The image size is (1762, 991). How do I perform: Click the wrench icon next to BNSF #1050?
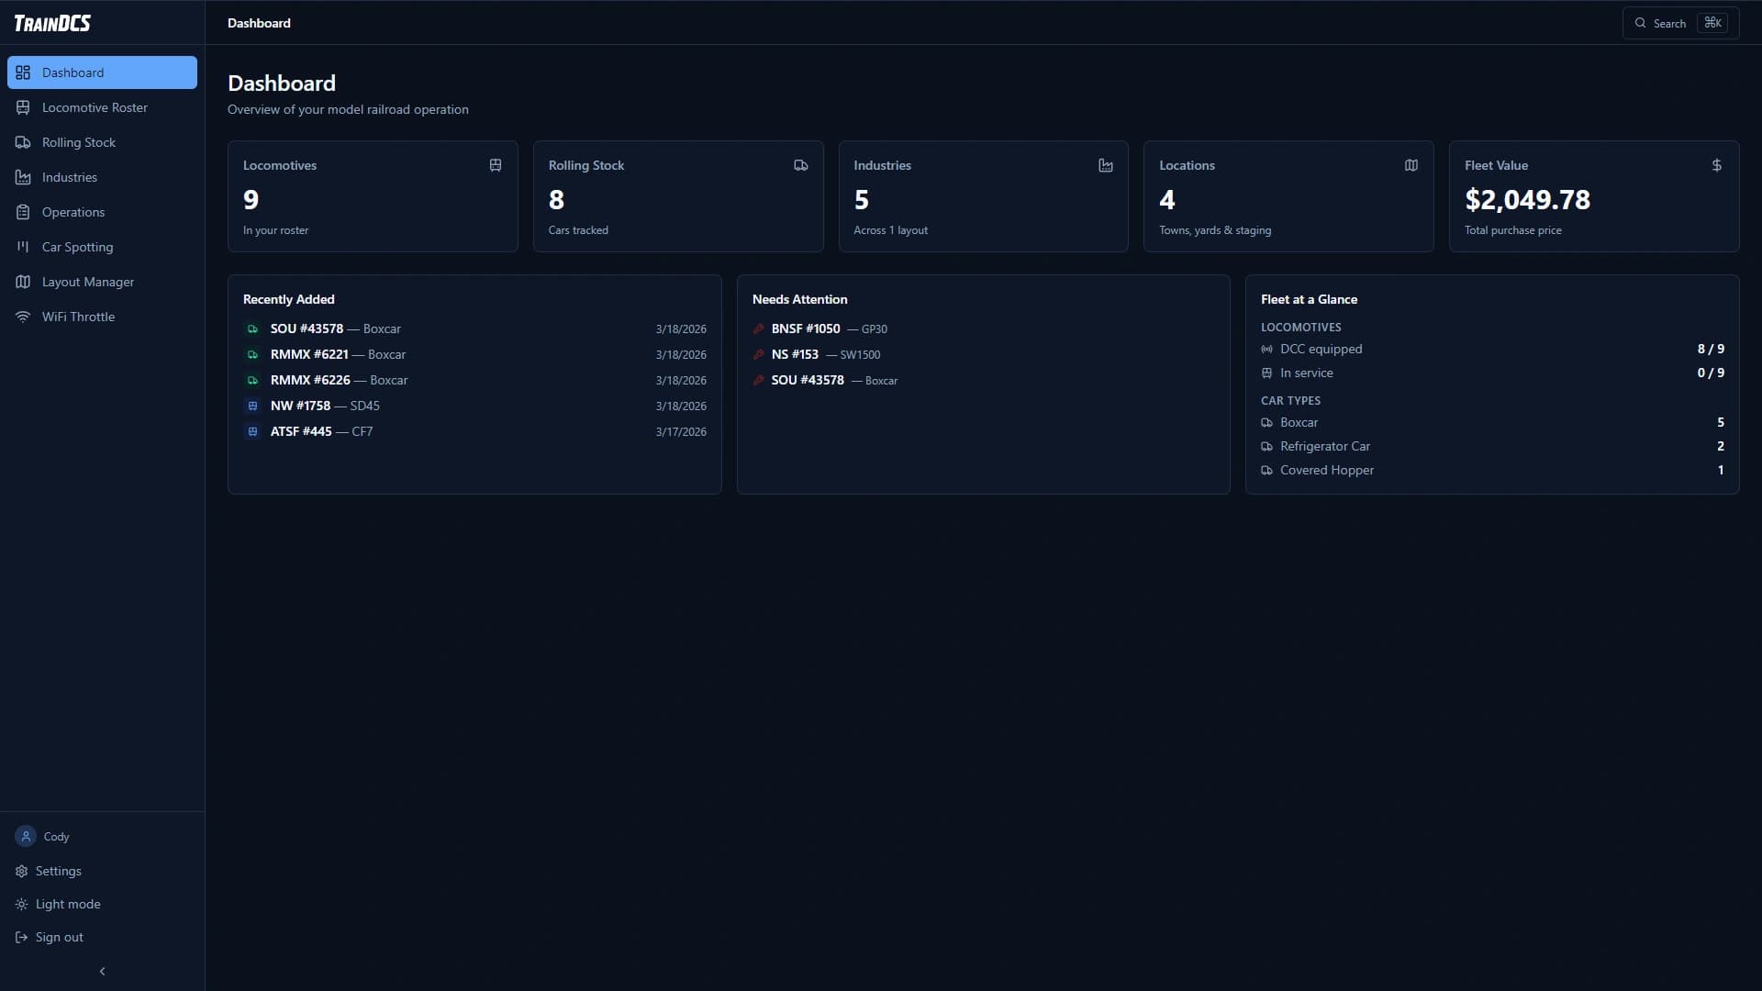click(x=760, y=328)
